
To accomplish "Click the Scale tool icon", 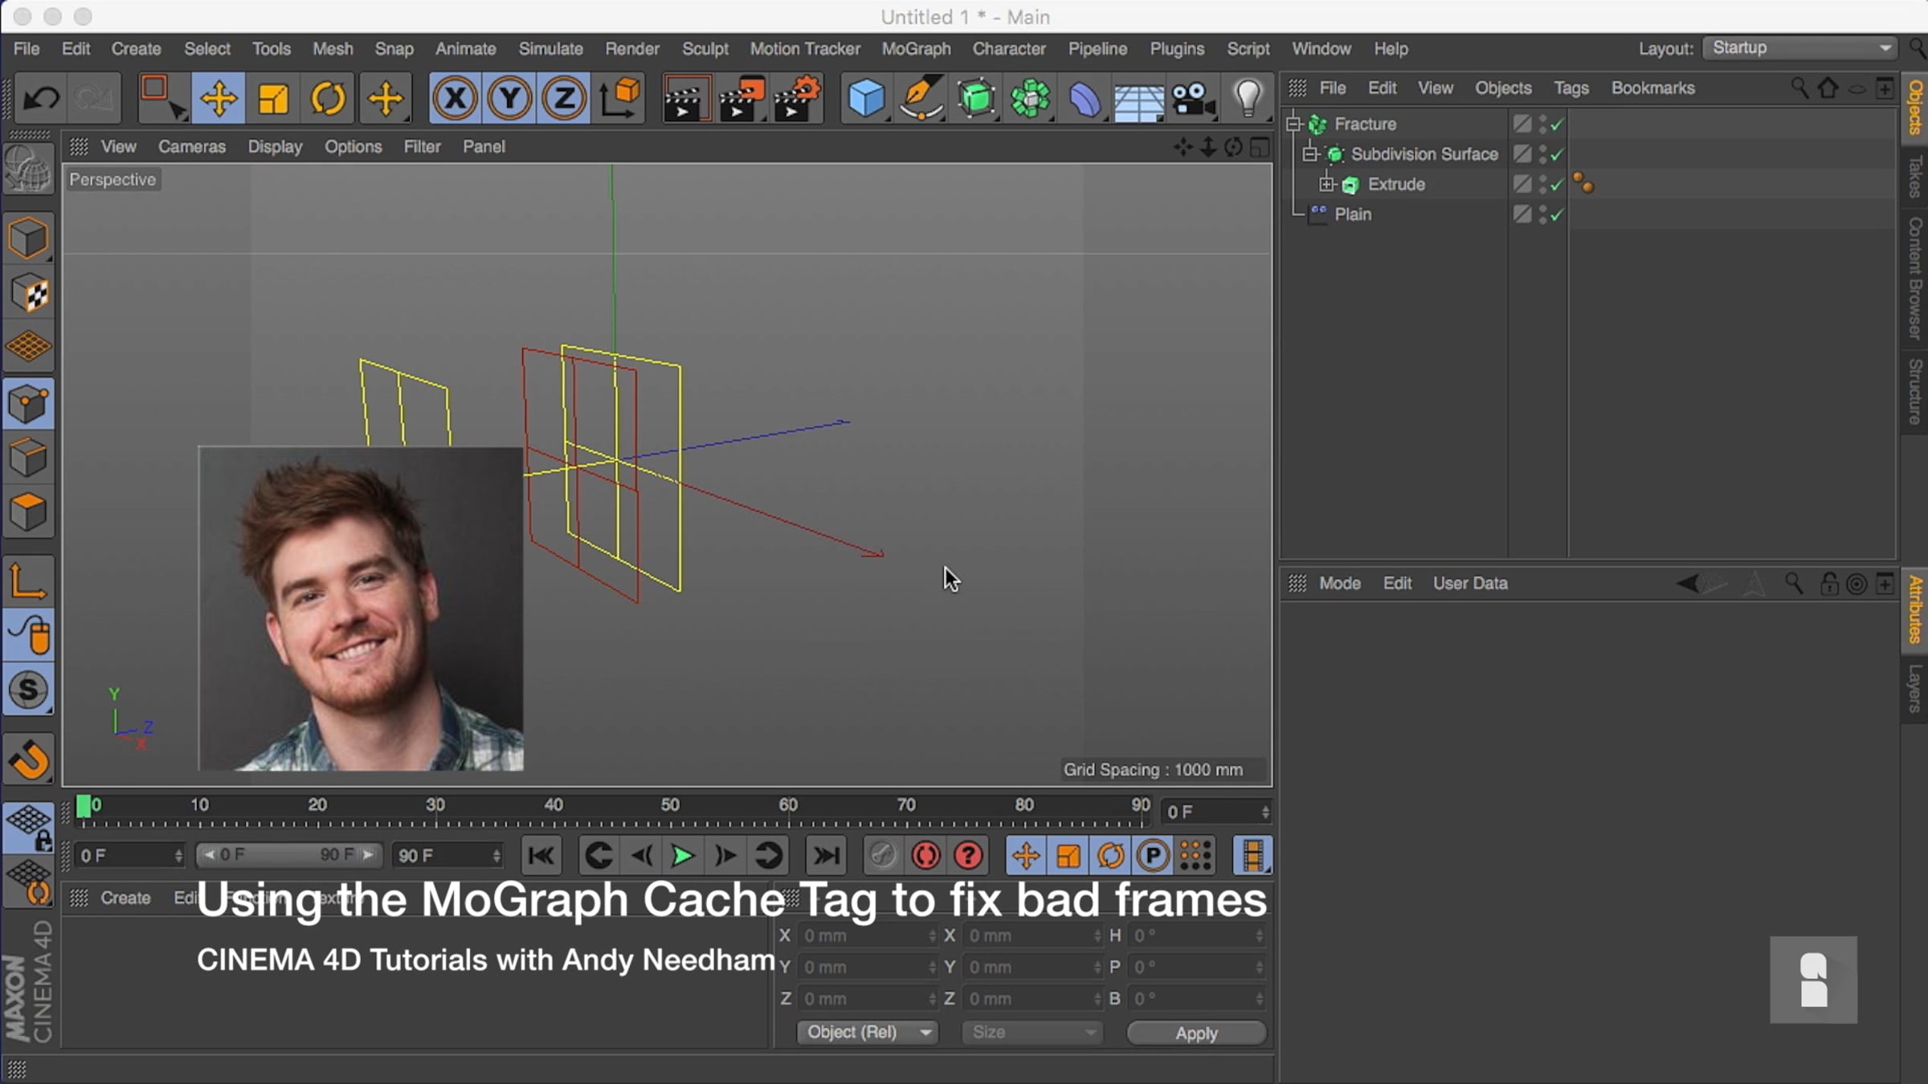I will tap(273, 99).
